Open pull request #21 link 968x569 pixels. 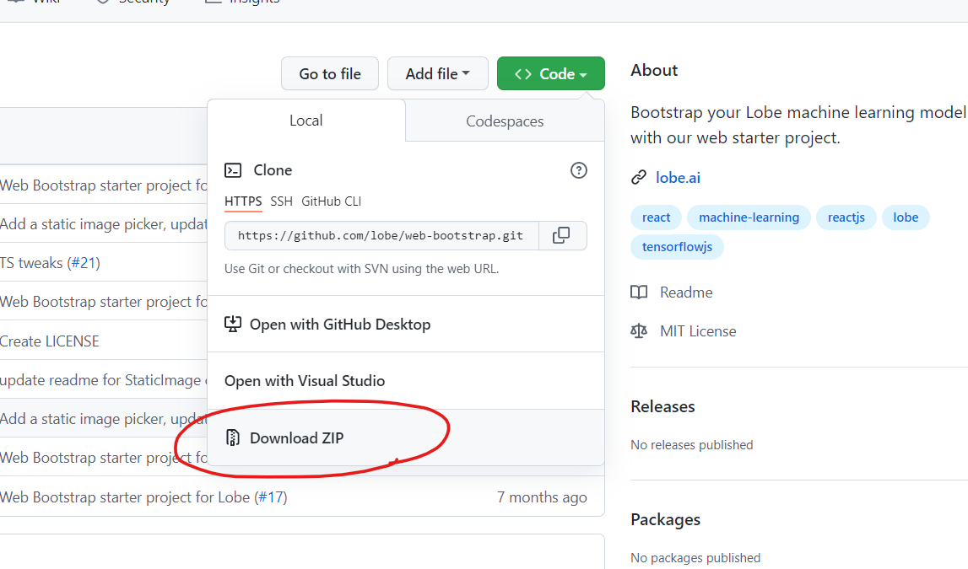coord(84,263)
